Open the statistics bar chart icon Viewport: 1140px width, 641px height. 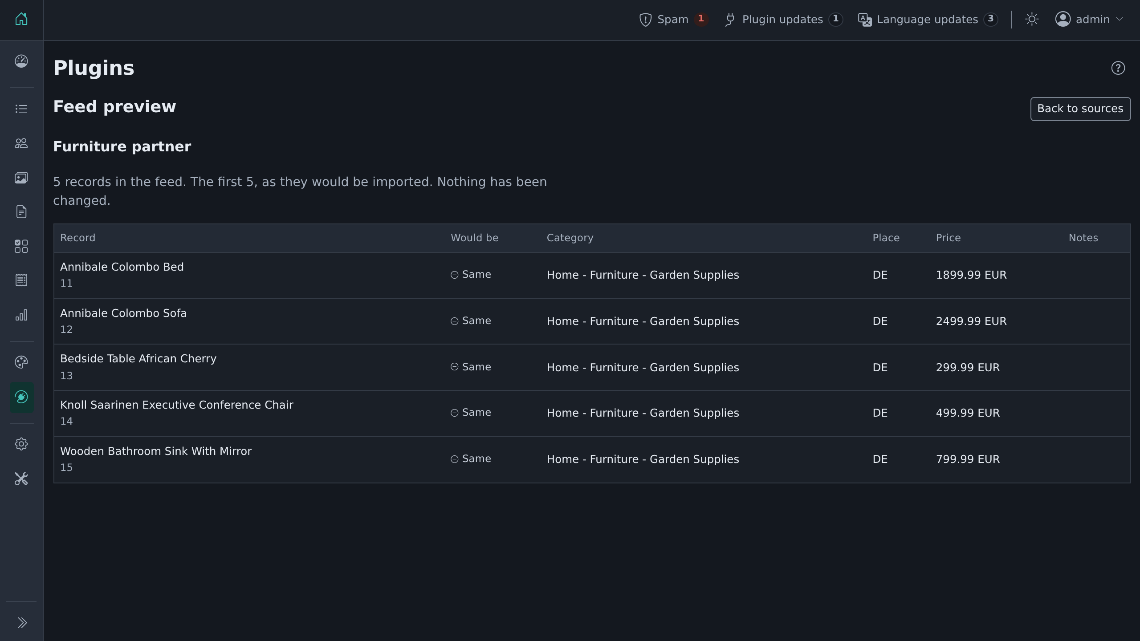21,315
